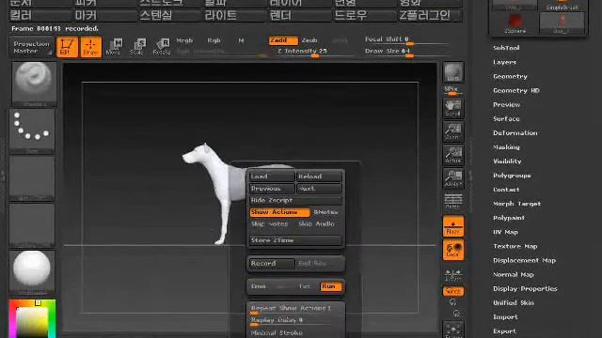Click the Previous button

pyautogui.click(x=272, y=189)
